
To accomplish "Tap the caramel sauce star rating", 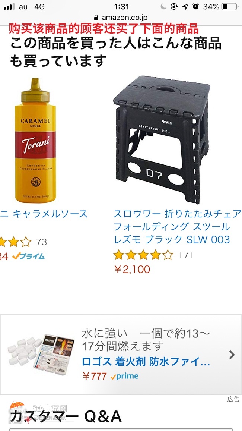I will (x=16, y=242).
